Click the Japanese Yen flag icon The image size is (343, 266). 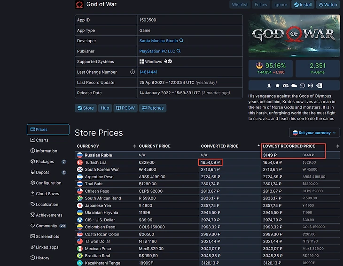[80, 205]
